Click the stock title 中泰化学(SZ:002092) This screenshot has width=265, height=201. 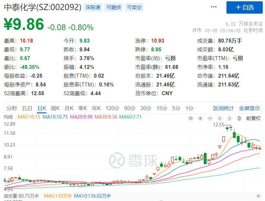(42, 7)
